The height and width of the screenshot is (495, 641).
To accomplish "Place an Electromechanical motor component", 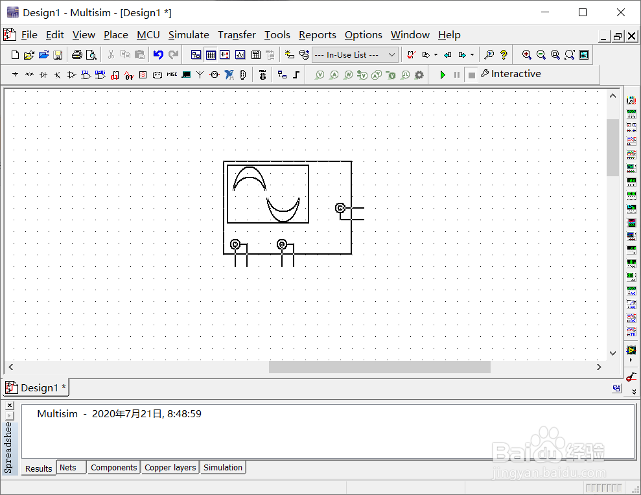I will pos(215,75).
